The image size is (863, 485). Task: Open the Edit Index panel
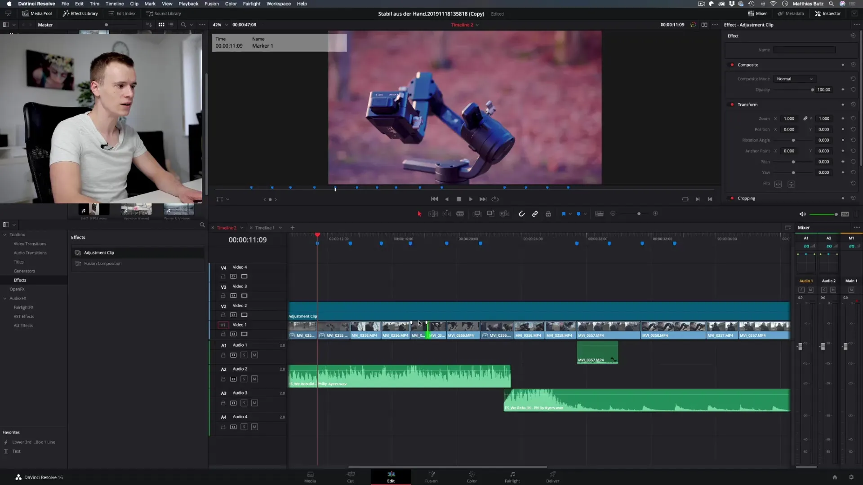click(122, 13)
